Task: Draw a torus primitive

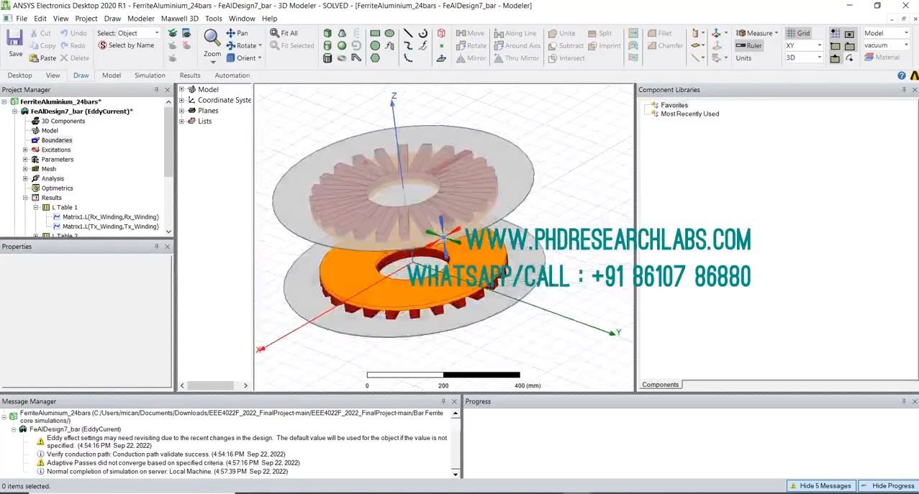Action: pos(342,58)
